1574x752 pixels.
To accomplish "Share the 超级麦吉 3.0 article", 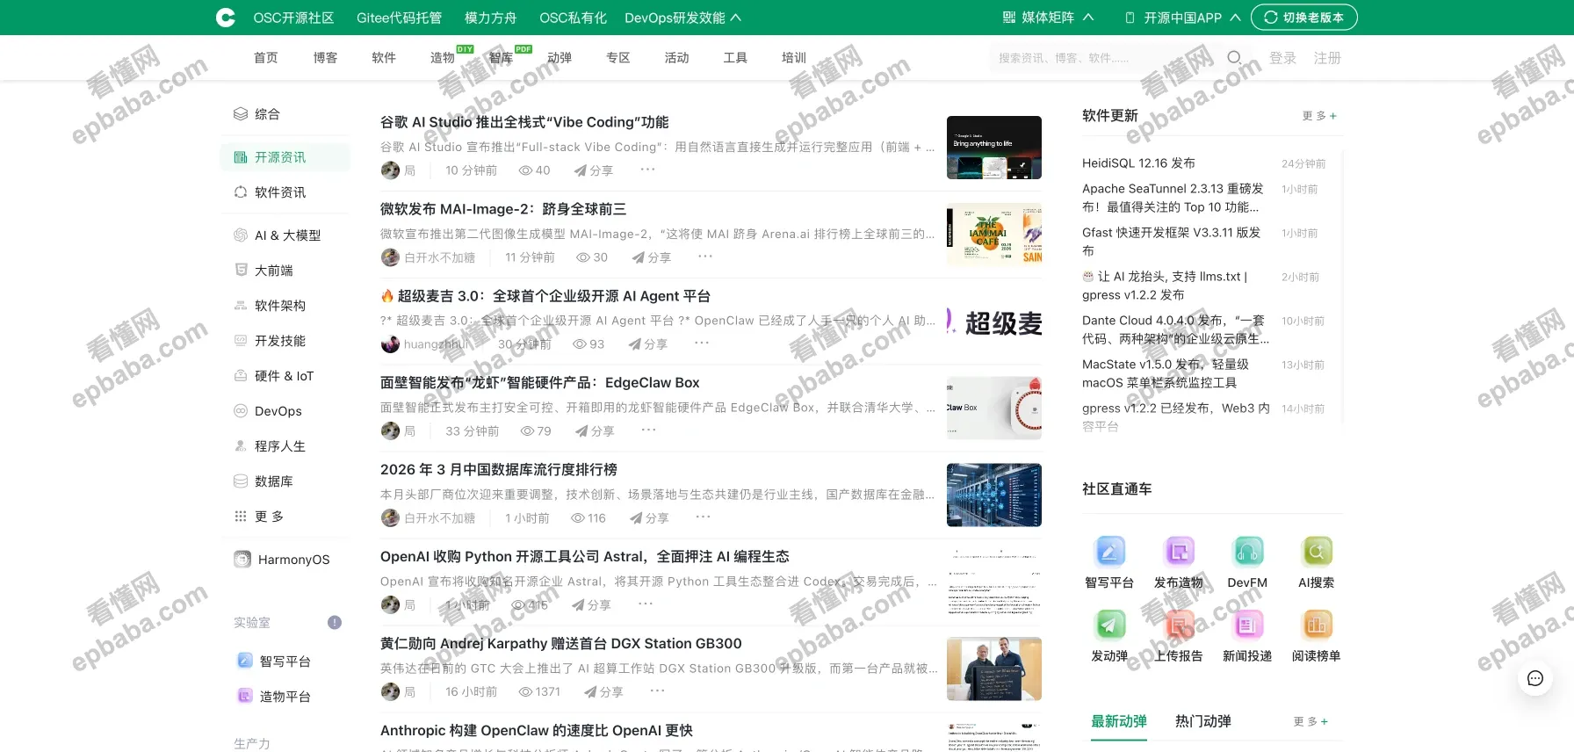I will (648, 344).
